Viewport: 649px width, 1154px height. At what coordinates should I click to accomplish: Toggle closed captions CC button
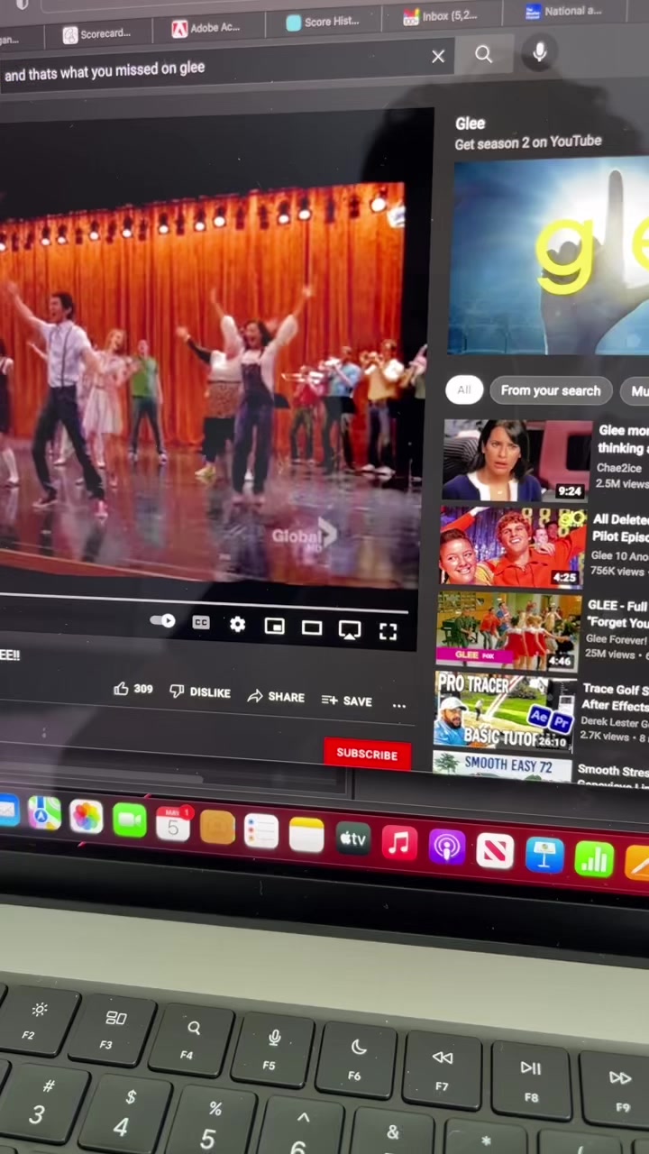(x=201, y=623)
